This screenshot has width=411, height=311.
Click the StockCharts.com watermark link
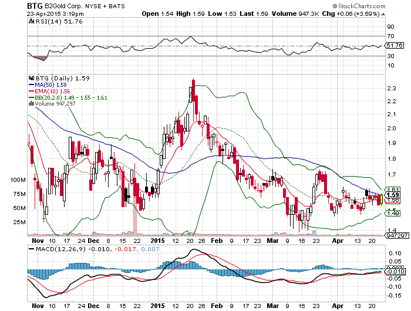[x=359, y=6]
